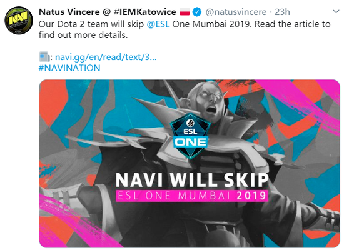
Task: Click the Poland flag emoji
Action: (x=185, y=12)
